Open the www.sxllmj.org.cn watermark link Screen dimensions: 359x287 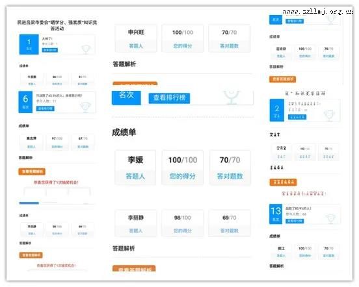[x=317, y=12]
